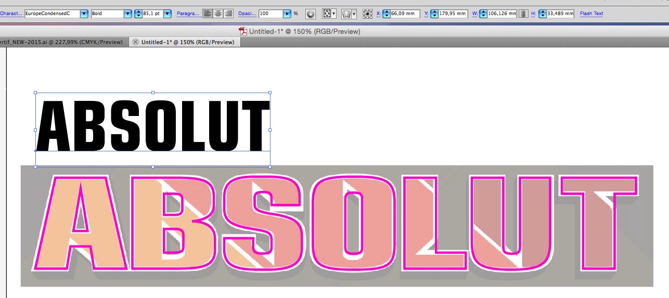The height and width of the screenshot is (298, 669).
Task: Open the Character panel link
Action: pyautogui.click(x=11, y=14)
